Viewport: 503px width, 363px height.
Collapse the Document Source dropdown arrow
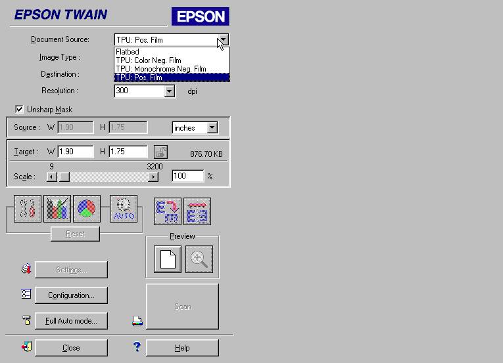click(223, 39)
